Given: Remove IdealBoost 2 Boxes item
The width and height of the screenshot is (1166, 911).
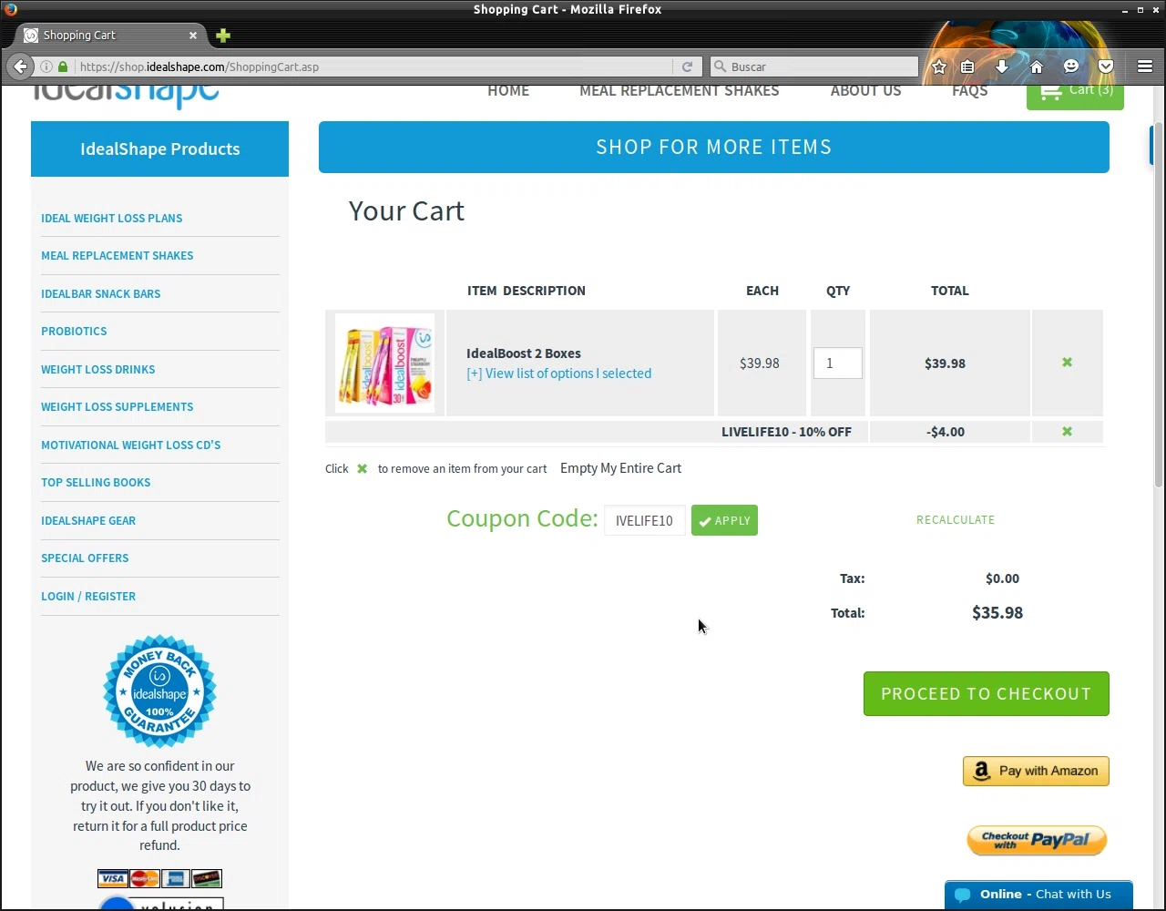Looking at the screenshot, I should coord(1067,363).
